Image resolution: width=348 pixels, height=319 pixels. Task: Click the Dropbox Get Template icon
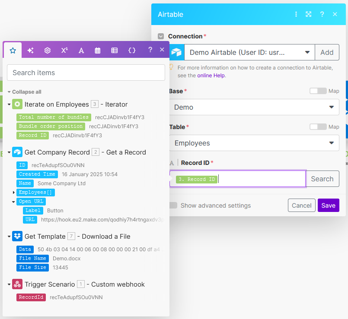click(17, 236)
